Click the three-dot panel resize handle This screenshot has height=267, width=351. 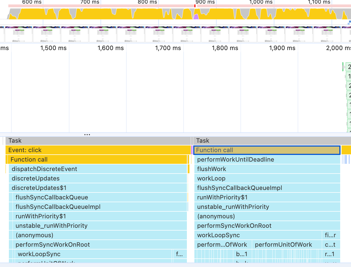pos(87,135)
